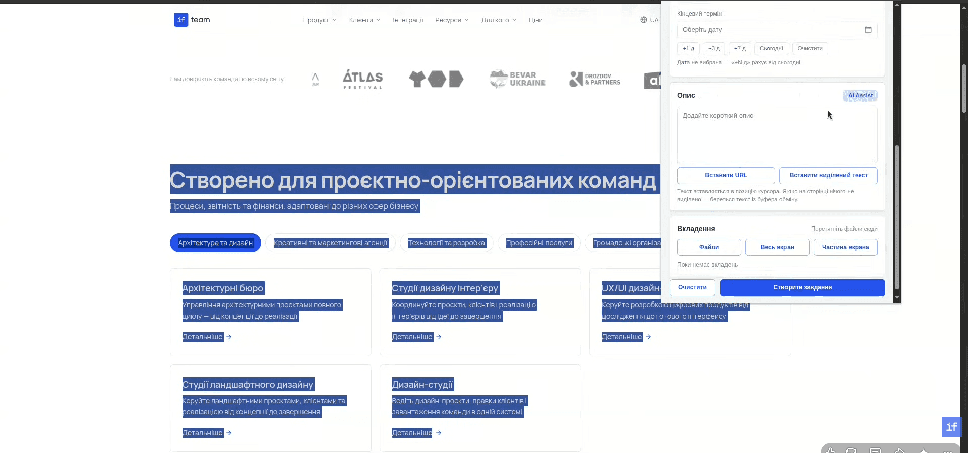Click the Atlas Festival logo
The image size is (968, 453).
pos(363,79)
